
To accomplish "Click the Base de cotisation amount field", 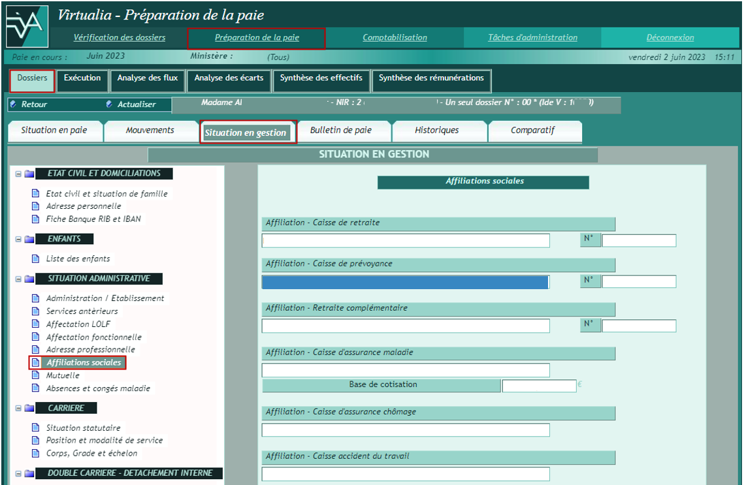I will click(x=539, y=386).
